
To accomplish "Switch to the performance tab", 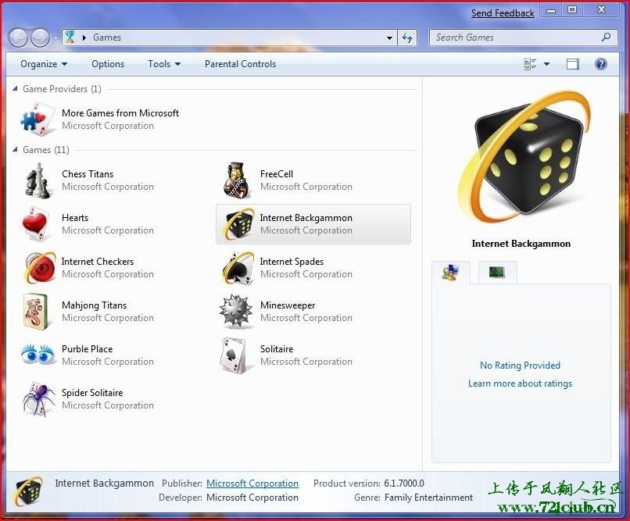I will pyautogui.click(x=497, y=273).
